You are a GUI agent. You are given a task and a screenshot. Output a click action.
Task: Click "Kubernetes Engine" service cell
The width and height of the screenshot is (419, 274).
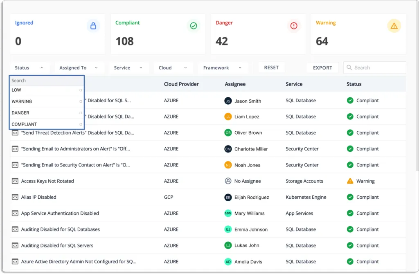click(306, 198)
